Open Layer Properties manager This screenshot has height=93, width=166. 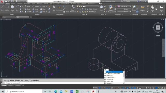(x=73, y=9)
